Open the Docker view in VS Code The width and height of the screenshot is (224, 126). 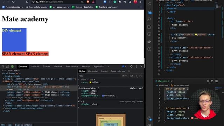[x=149, y=42]
